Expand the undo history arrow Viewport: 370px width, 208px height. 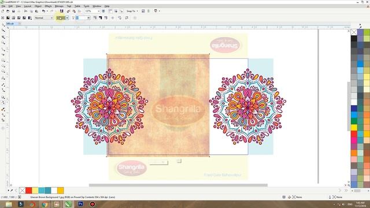[47, 11]
